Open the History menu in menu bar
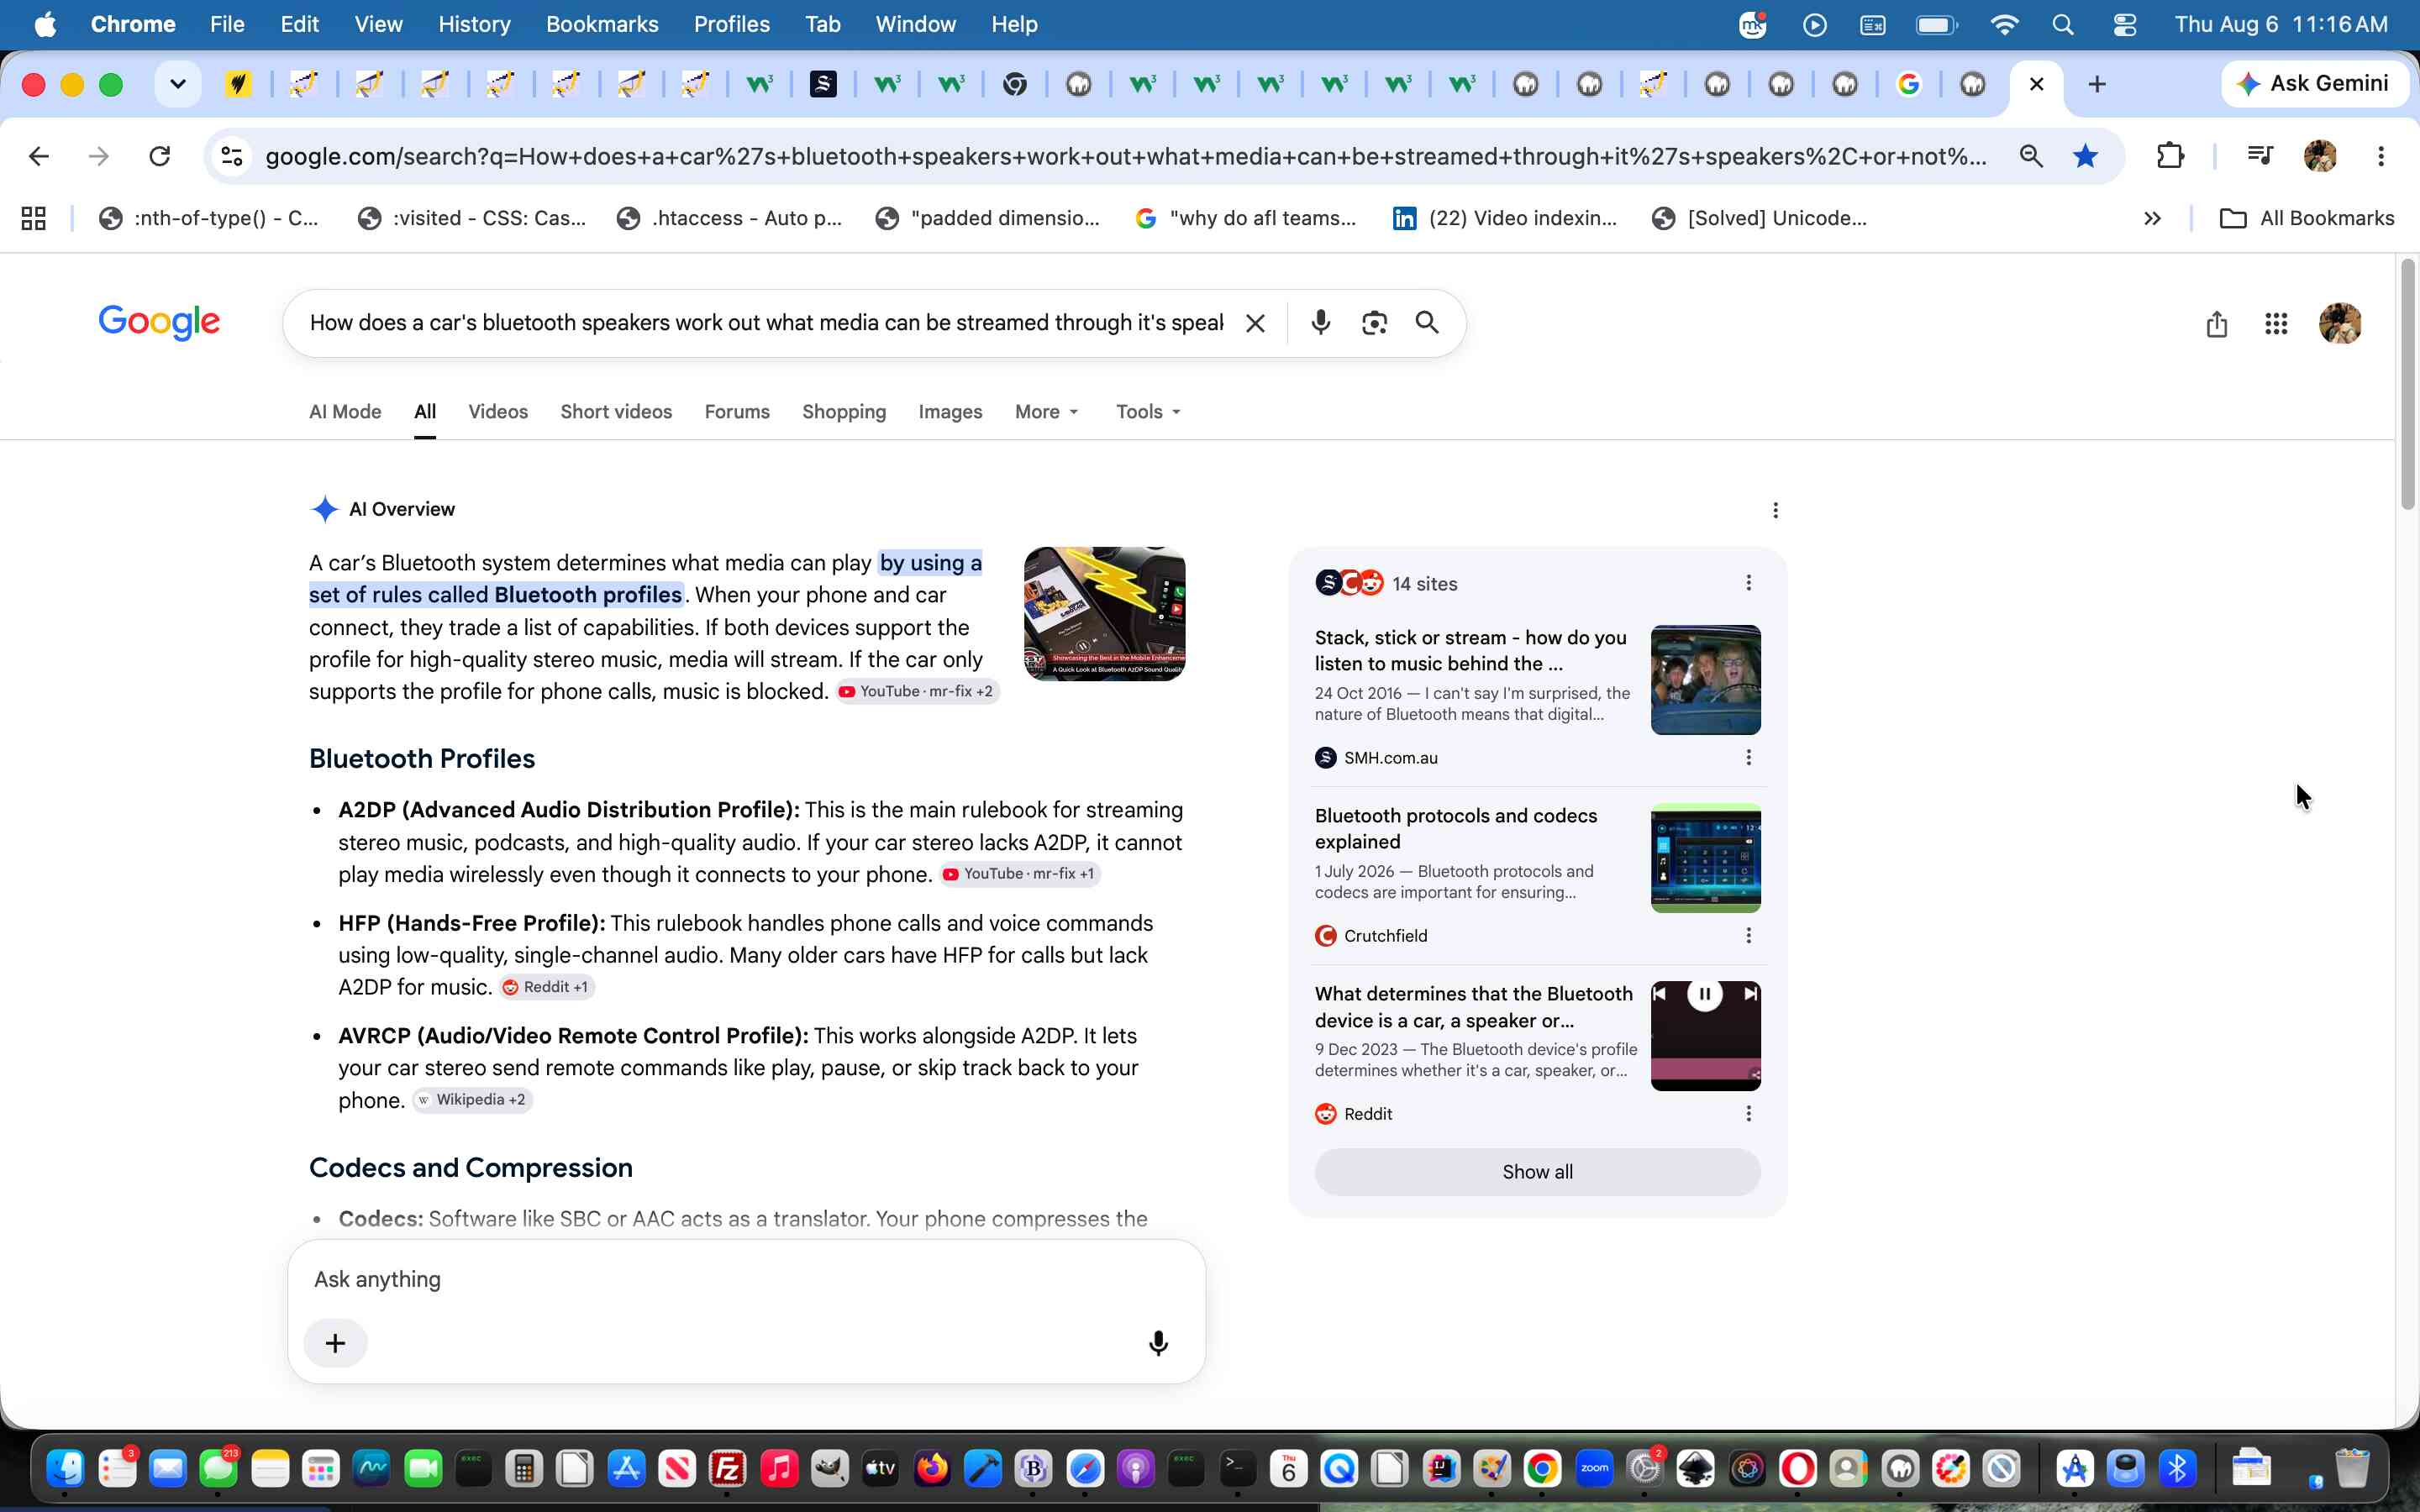 474,24
